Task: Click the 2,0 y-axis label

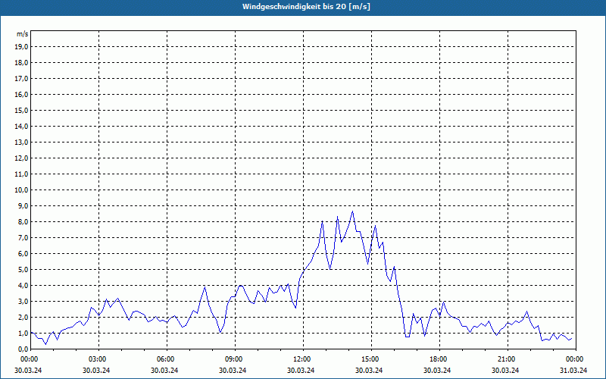Action: 23,317
